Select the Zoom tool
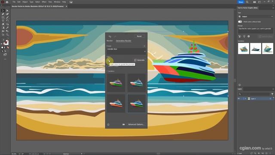This screenshot has width=275, height=155. point(7,34)
